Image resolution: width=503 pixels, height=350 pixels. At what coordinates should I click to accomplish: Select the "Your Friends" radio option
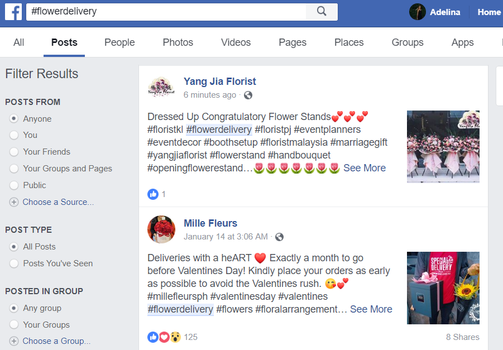(x=14, y=152)
